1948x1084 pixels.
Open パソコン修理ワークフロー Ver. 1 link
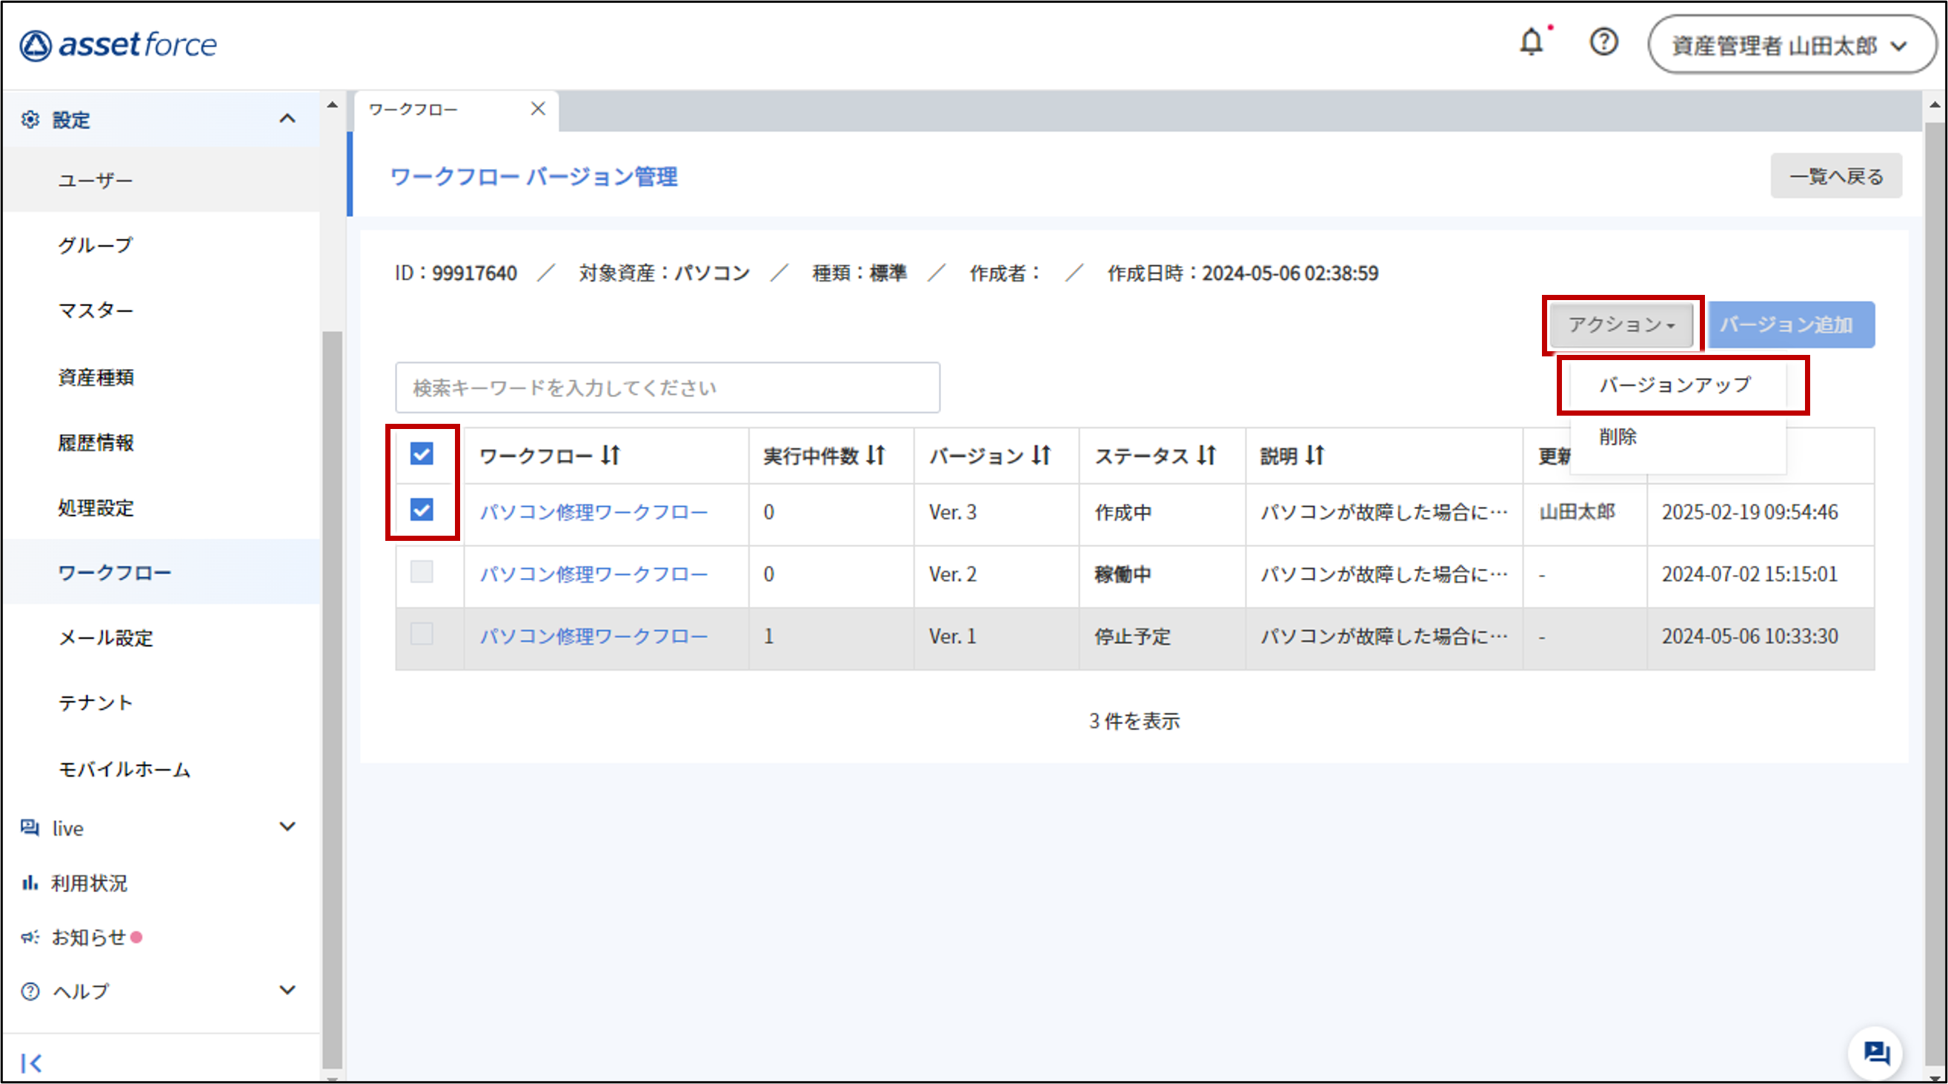click(x=594, y=636)
